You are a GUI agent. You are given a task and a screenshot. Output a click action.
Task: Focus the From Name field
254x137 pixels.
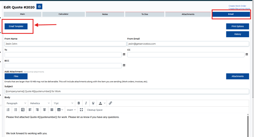tap(65, 44)
